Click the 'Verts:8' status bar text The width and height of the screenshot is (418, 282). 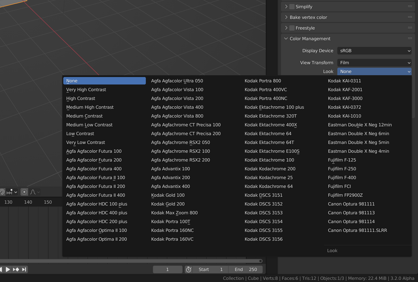[x=270, y=278]
